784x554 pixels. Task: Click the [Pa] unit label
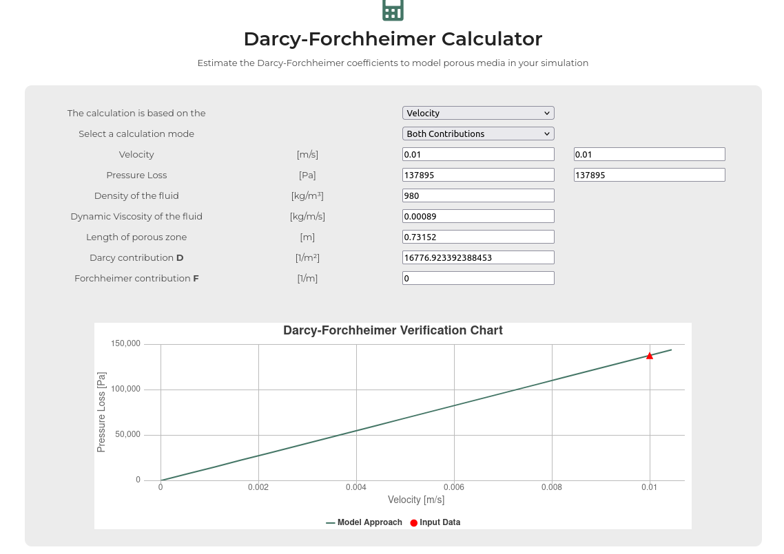[307, 175]
